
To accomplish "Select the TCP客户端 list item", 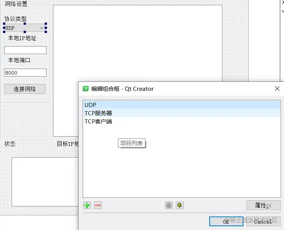I will pos(182,122).
